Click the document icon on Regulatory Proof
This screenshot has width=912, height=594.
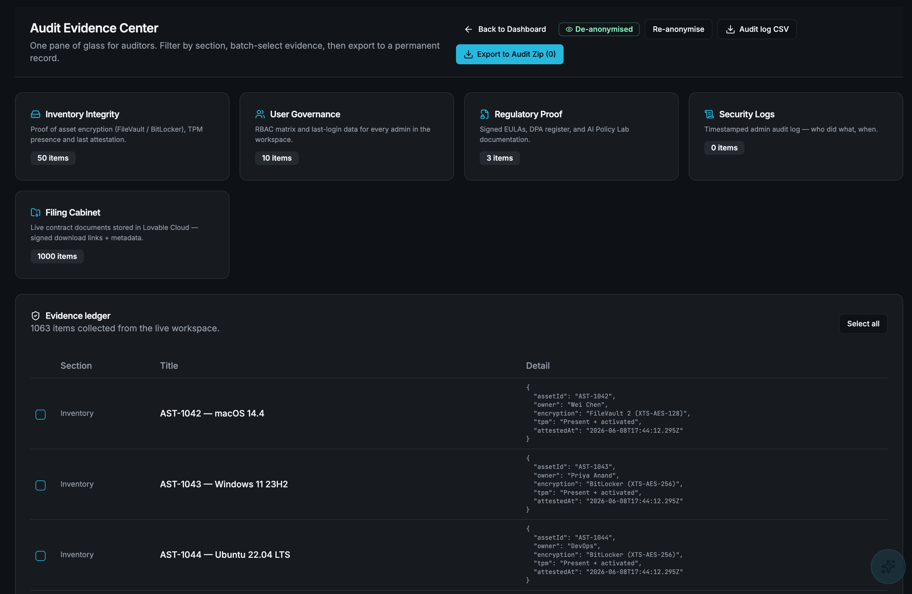(x=484, y=114)
